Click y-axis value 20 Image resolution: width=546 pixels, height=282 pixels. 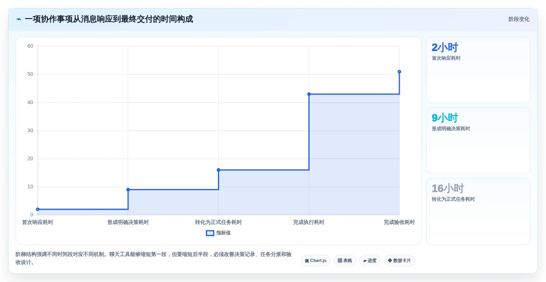pyautogui.click(x=30, y=159)
